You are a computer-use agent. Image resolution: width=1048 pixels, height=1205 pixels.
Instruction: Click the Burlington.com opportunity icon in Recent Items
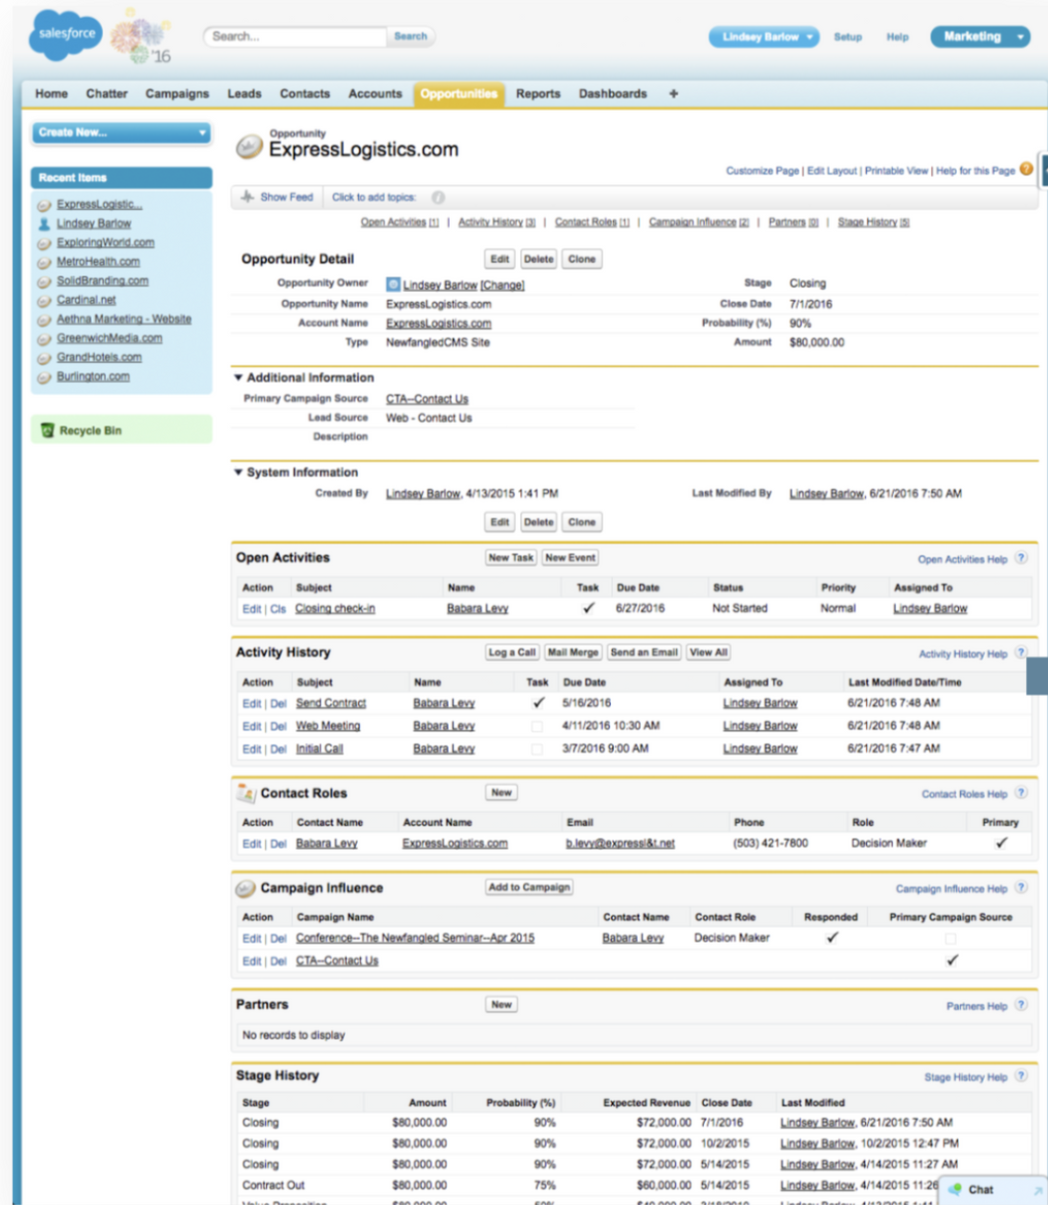44,377
